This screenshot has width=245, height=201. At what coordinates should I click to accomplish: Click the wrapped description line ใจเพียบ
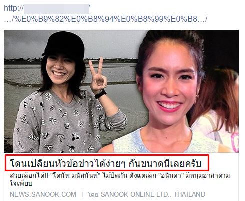21,183
